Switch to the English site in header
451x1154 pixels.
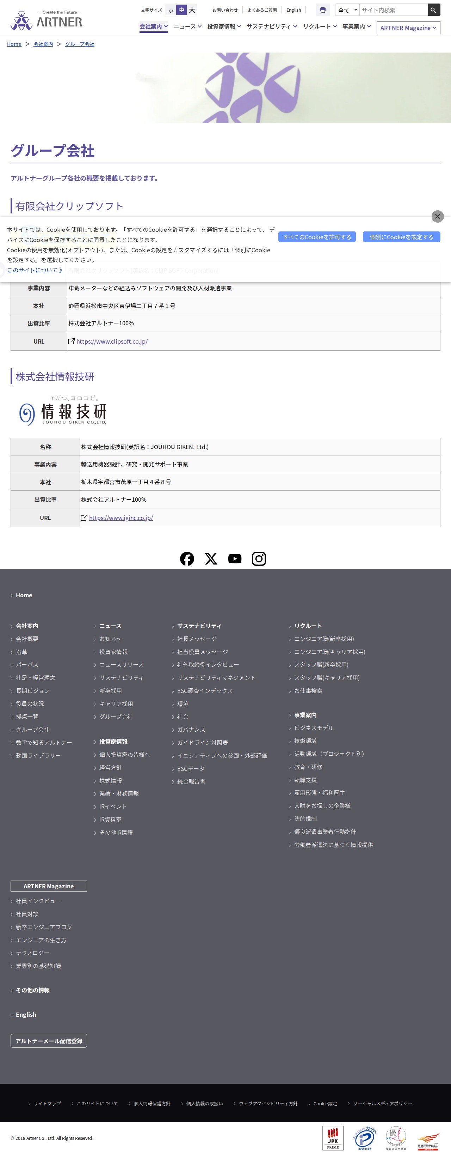tap(294, 10)
